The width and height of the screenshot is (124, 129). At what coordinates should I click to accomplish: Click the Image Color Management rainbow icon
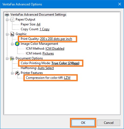(17, 44)
